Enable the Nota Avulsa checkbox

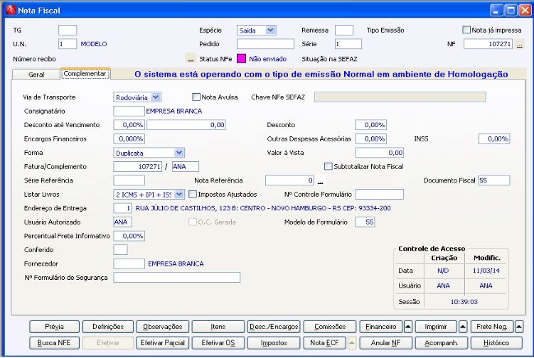point(197,97)
